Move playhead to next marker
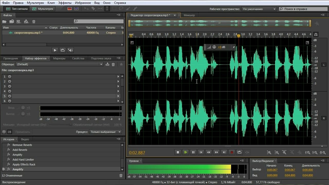 tap(224, 152)
